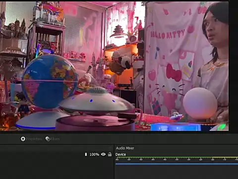Click the Properties gear icon

click(23, 139)
